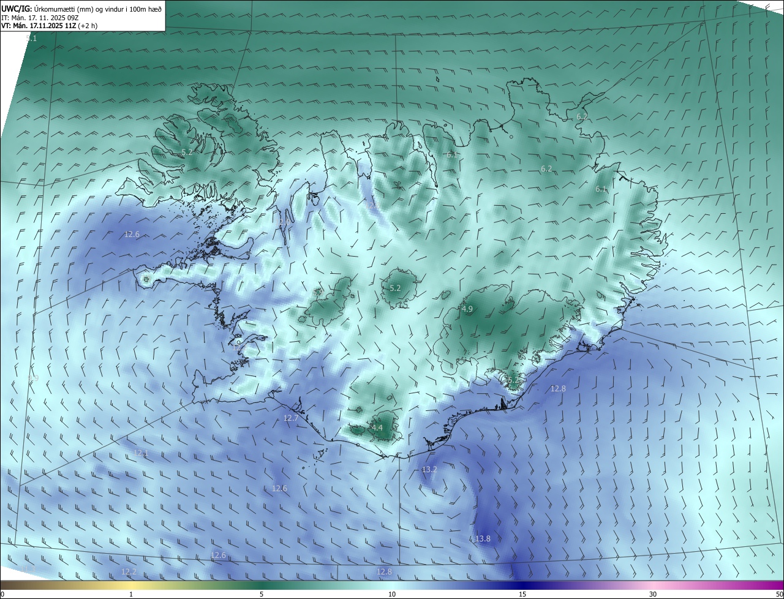Image resolution: width=784 pixels, height=599 pixels.
Task: Click the color bar tick label 15
Action: (x=522, y=595)
